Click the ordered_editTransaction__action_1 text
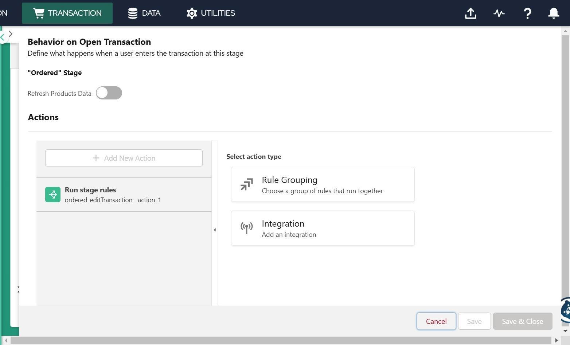Viewport: 570px width, 345px height. pos(113,200)
